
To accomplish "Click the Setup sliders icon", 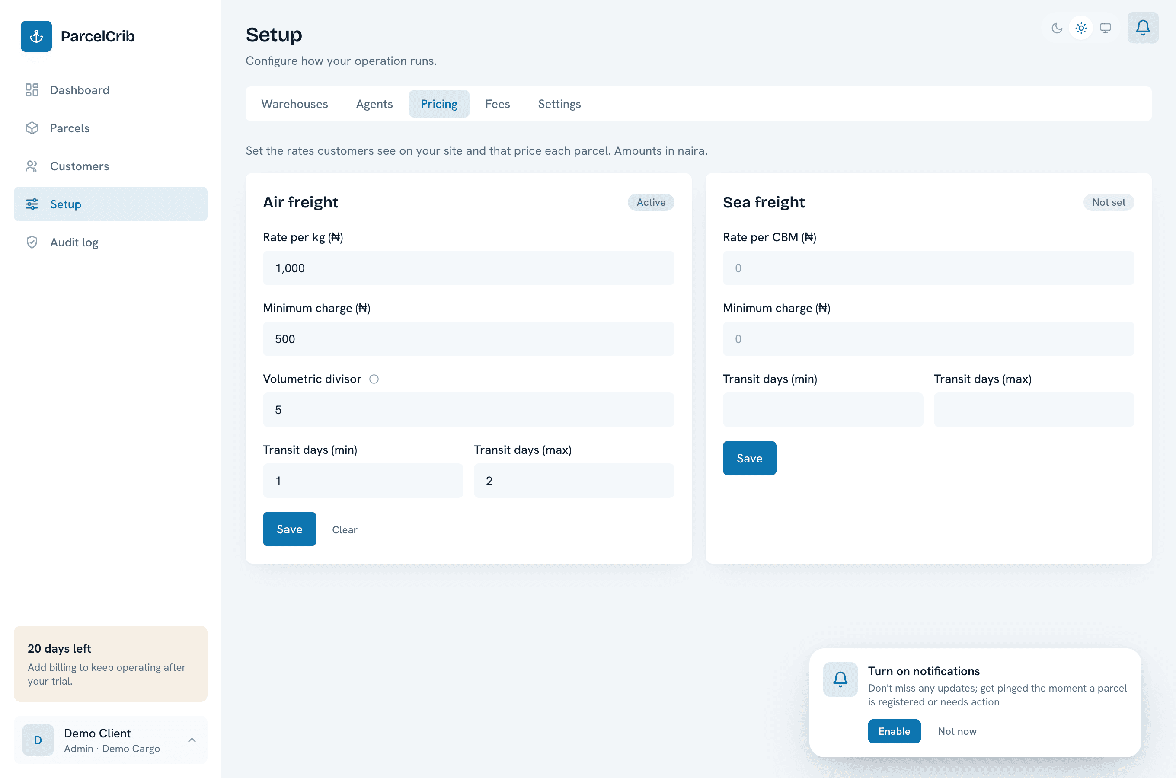I will [32, 204].
